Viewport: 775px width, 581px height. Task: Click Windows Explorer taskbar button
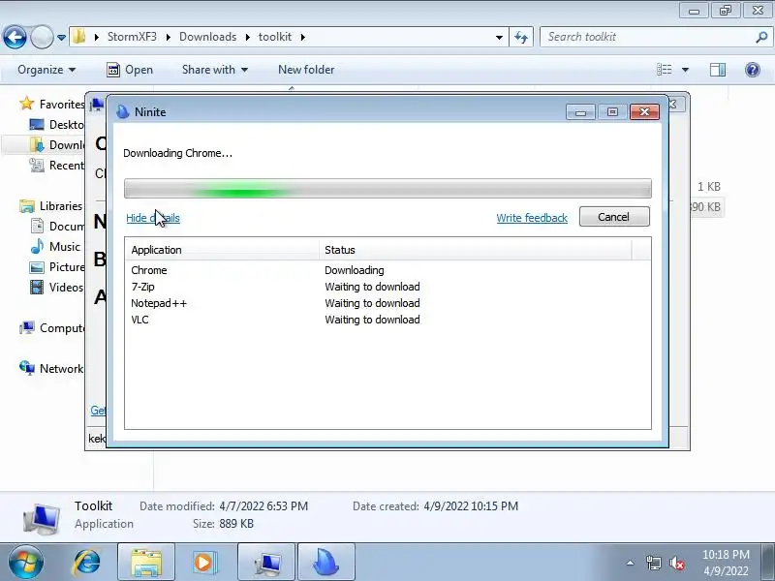click(146, 562)
